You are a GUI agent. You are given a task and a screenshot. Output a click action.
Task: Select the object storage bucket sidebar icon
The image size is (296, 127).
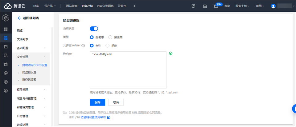[6, 38]
